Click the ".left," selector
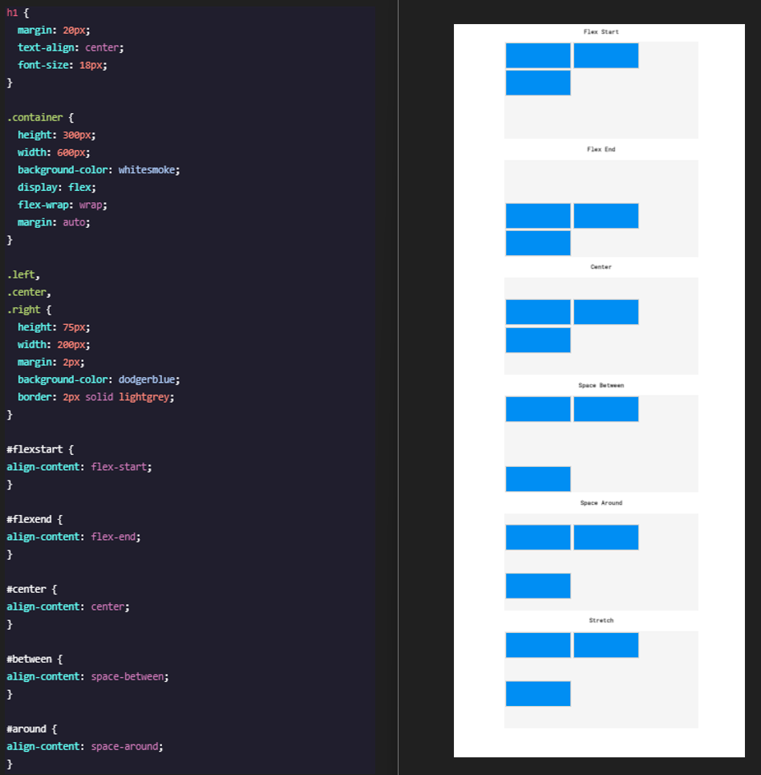 tap(23, 275)
